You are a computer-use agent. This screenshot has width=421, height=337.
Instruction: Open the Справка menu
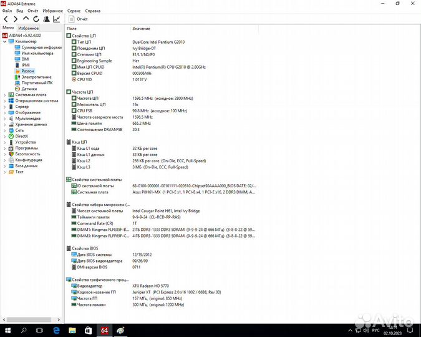(x=93, y=11)
